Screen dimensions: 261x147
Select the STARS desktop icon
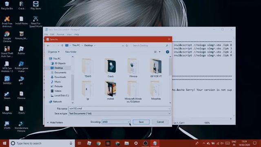pyautogui.click(x=7, y=125)
